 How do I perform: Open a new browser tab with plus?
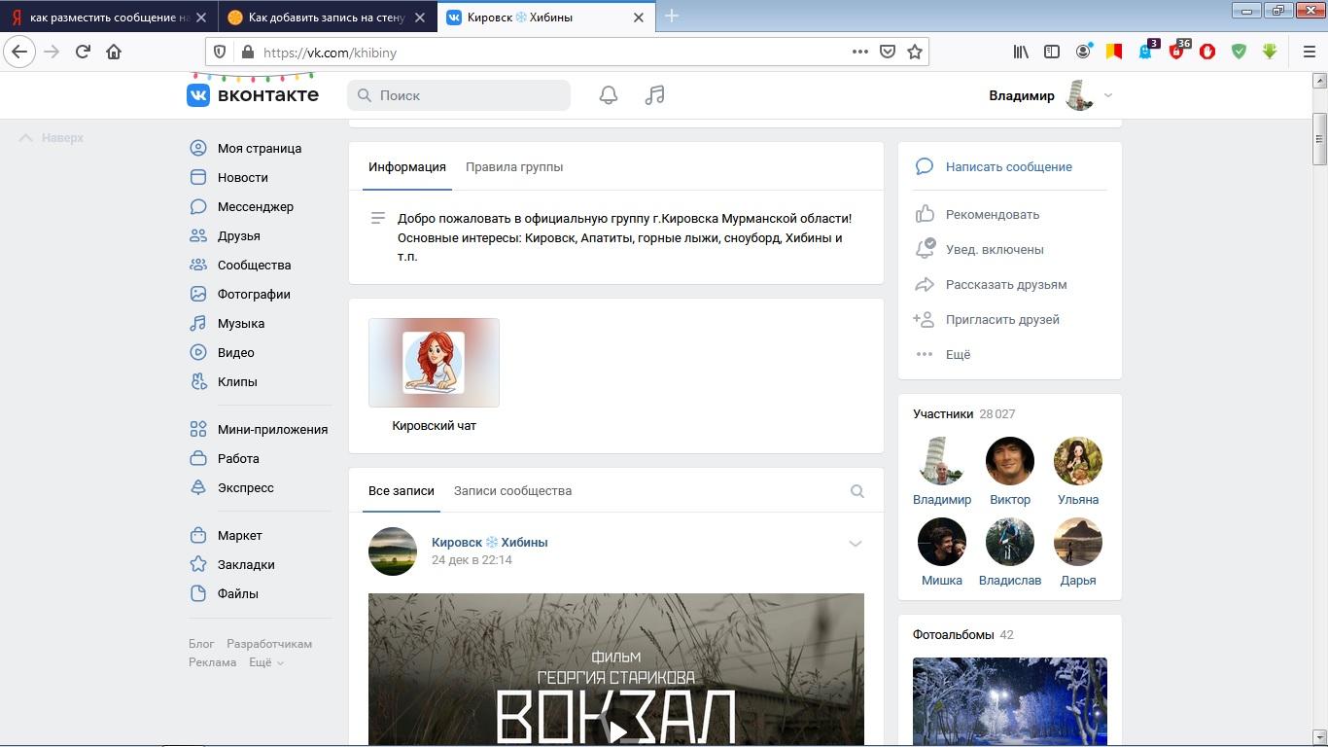tap(671, 17)
